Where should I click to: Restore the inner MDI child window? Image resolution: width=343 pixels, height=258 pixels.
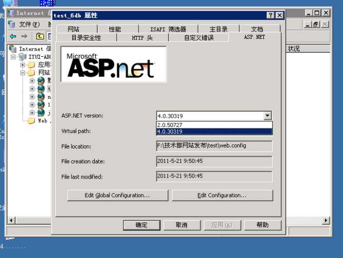[316, 24]
